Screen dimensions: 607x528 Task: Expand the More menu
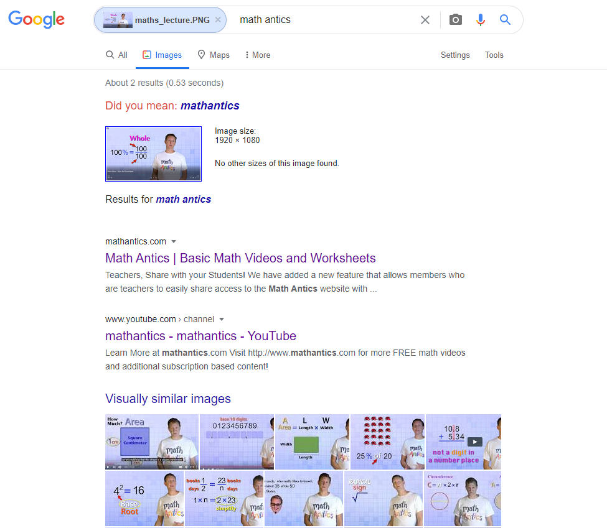point(258,55)
